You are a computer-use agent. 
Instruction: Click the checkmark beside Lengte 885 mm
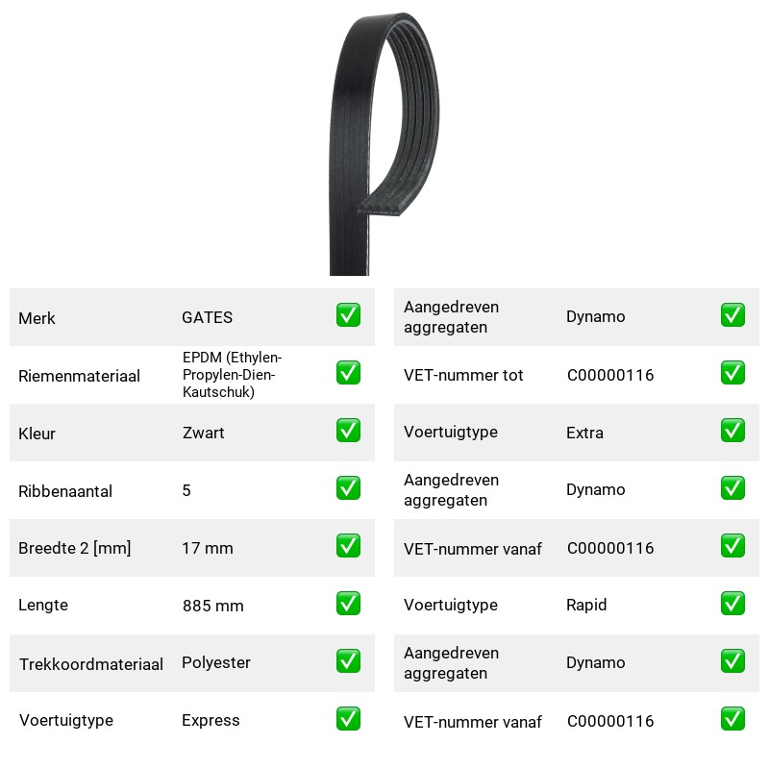pos(348,604)
